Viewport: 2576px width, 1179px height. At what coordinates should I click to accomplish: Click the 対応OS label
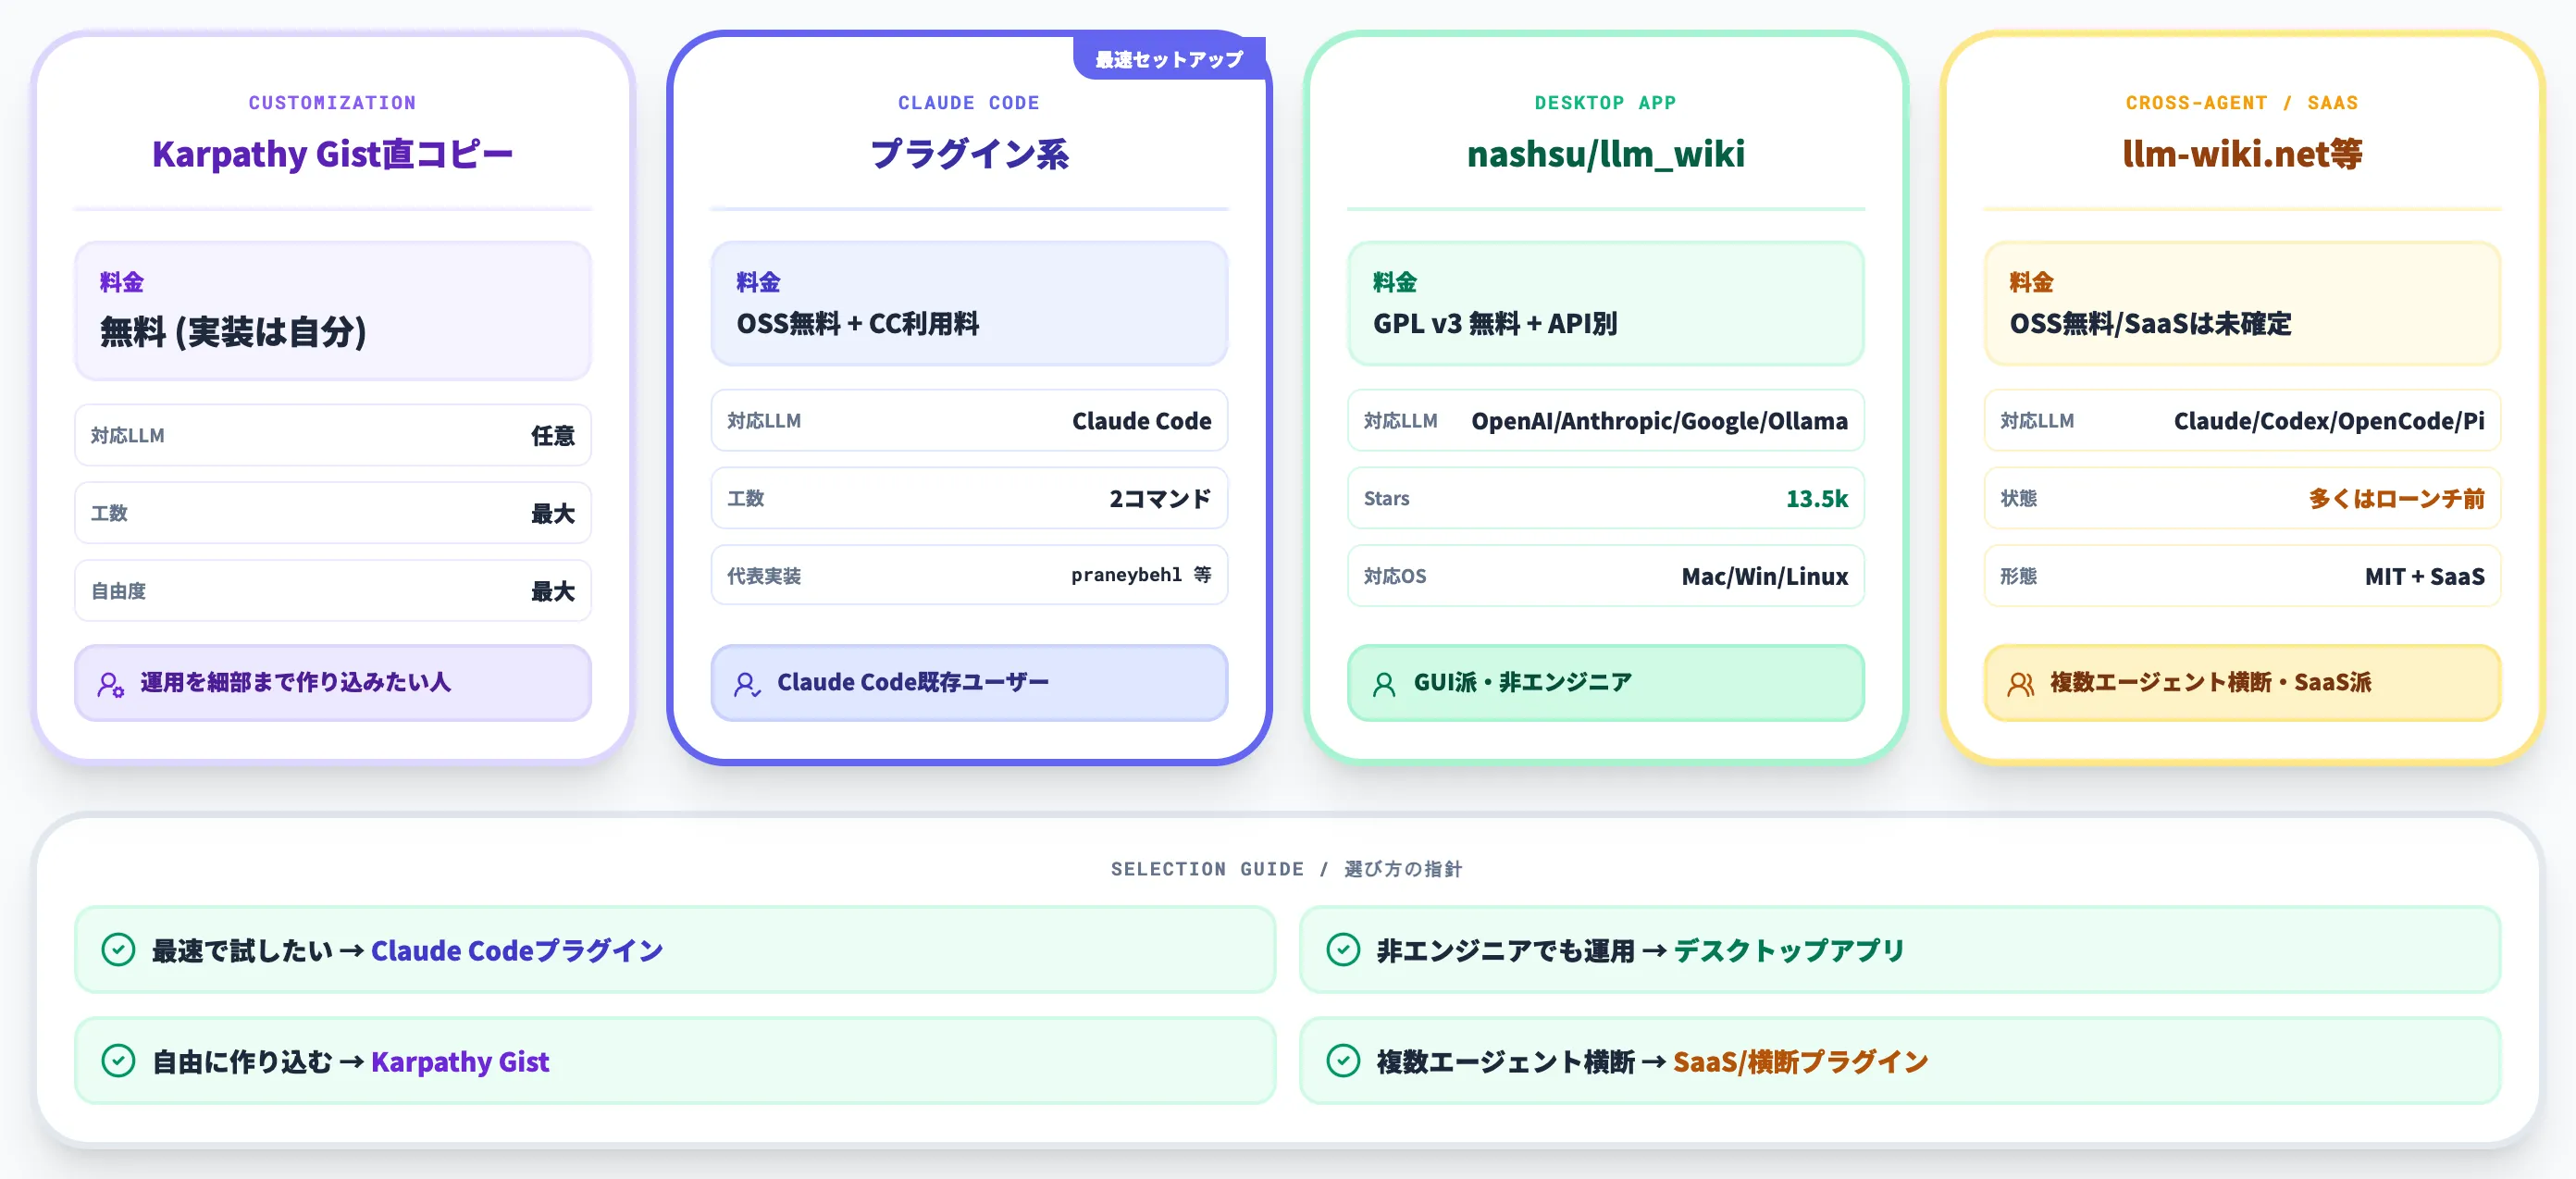tap(1395, 576)
